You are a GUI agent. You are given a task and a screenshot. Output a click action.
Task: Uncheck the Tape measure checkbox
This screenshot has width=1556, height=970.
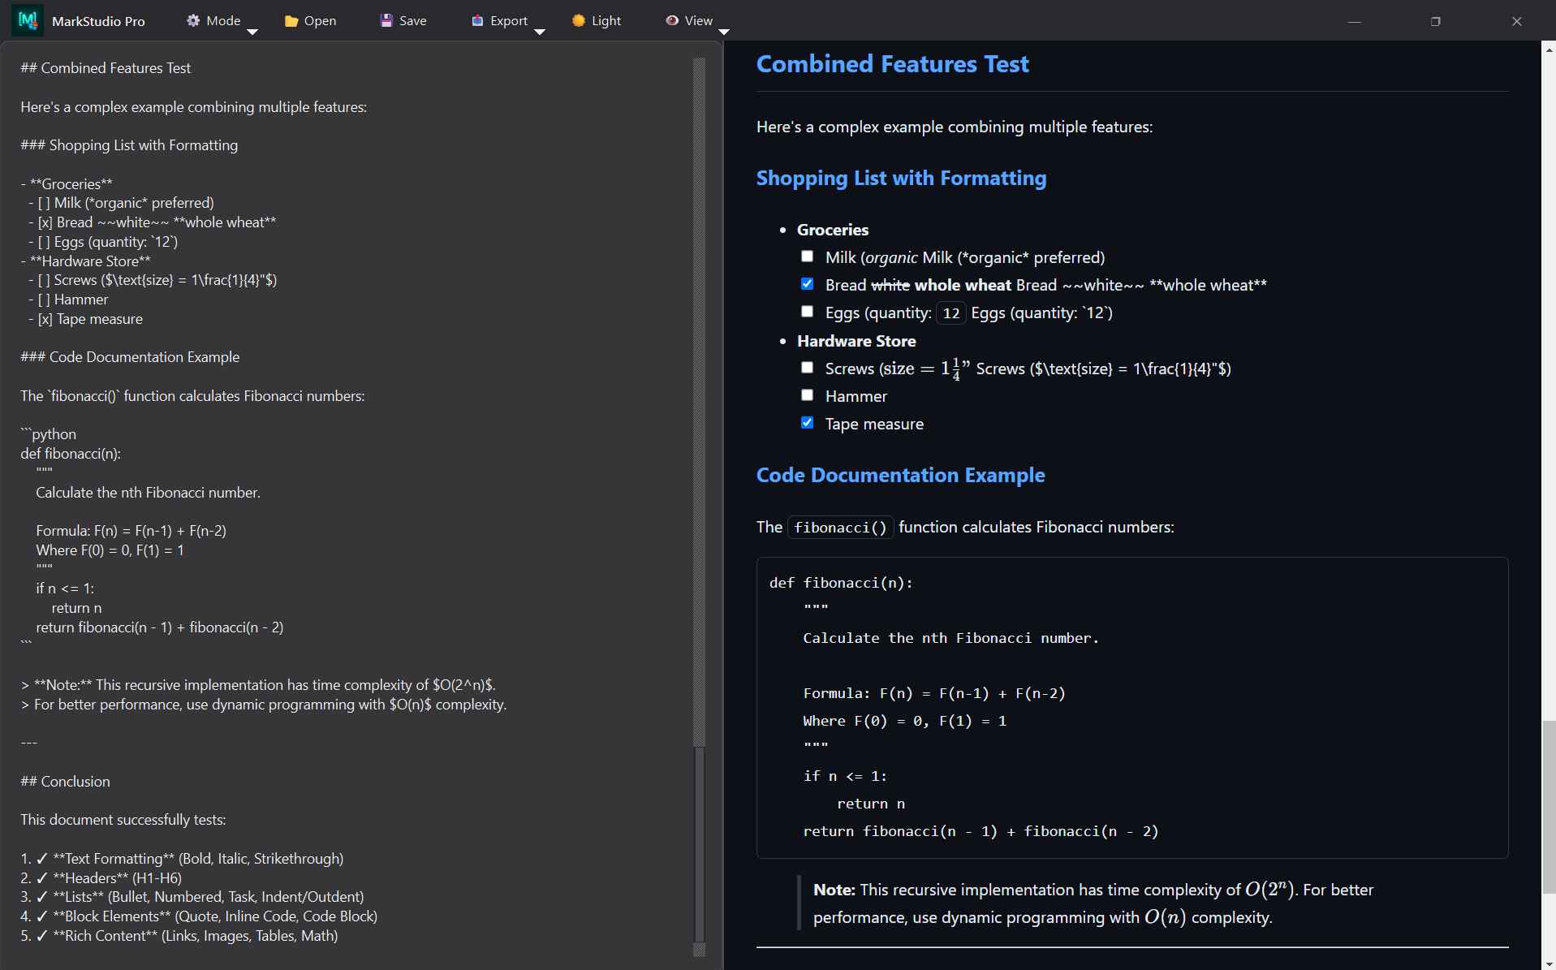click(808, 422)
